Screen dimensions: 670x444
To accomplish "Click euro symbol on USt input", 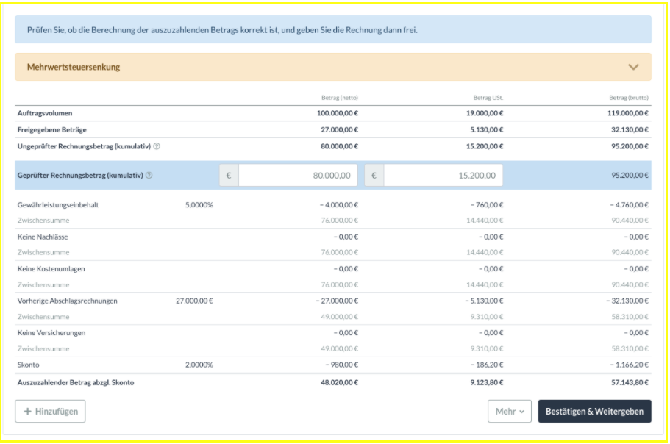I will pos(374,176).
